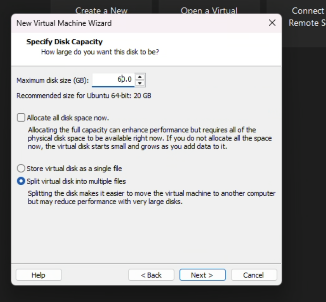Viewport: 326px width, 302px height.
Task: Cancel the virtual machine wizard
Action: point(253,275)
